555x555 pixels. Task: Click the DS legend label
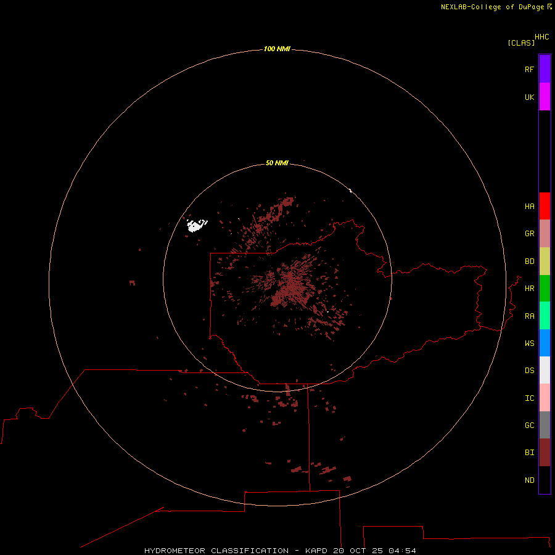coord(529,371)
